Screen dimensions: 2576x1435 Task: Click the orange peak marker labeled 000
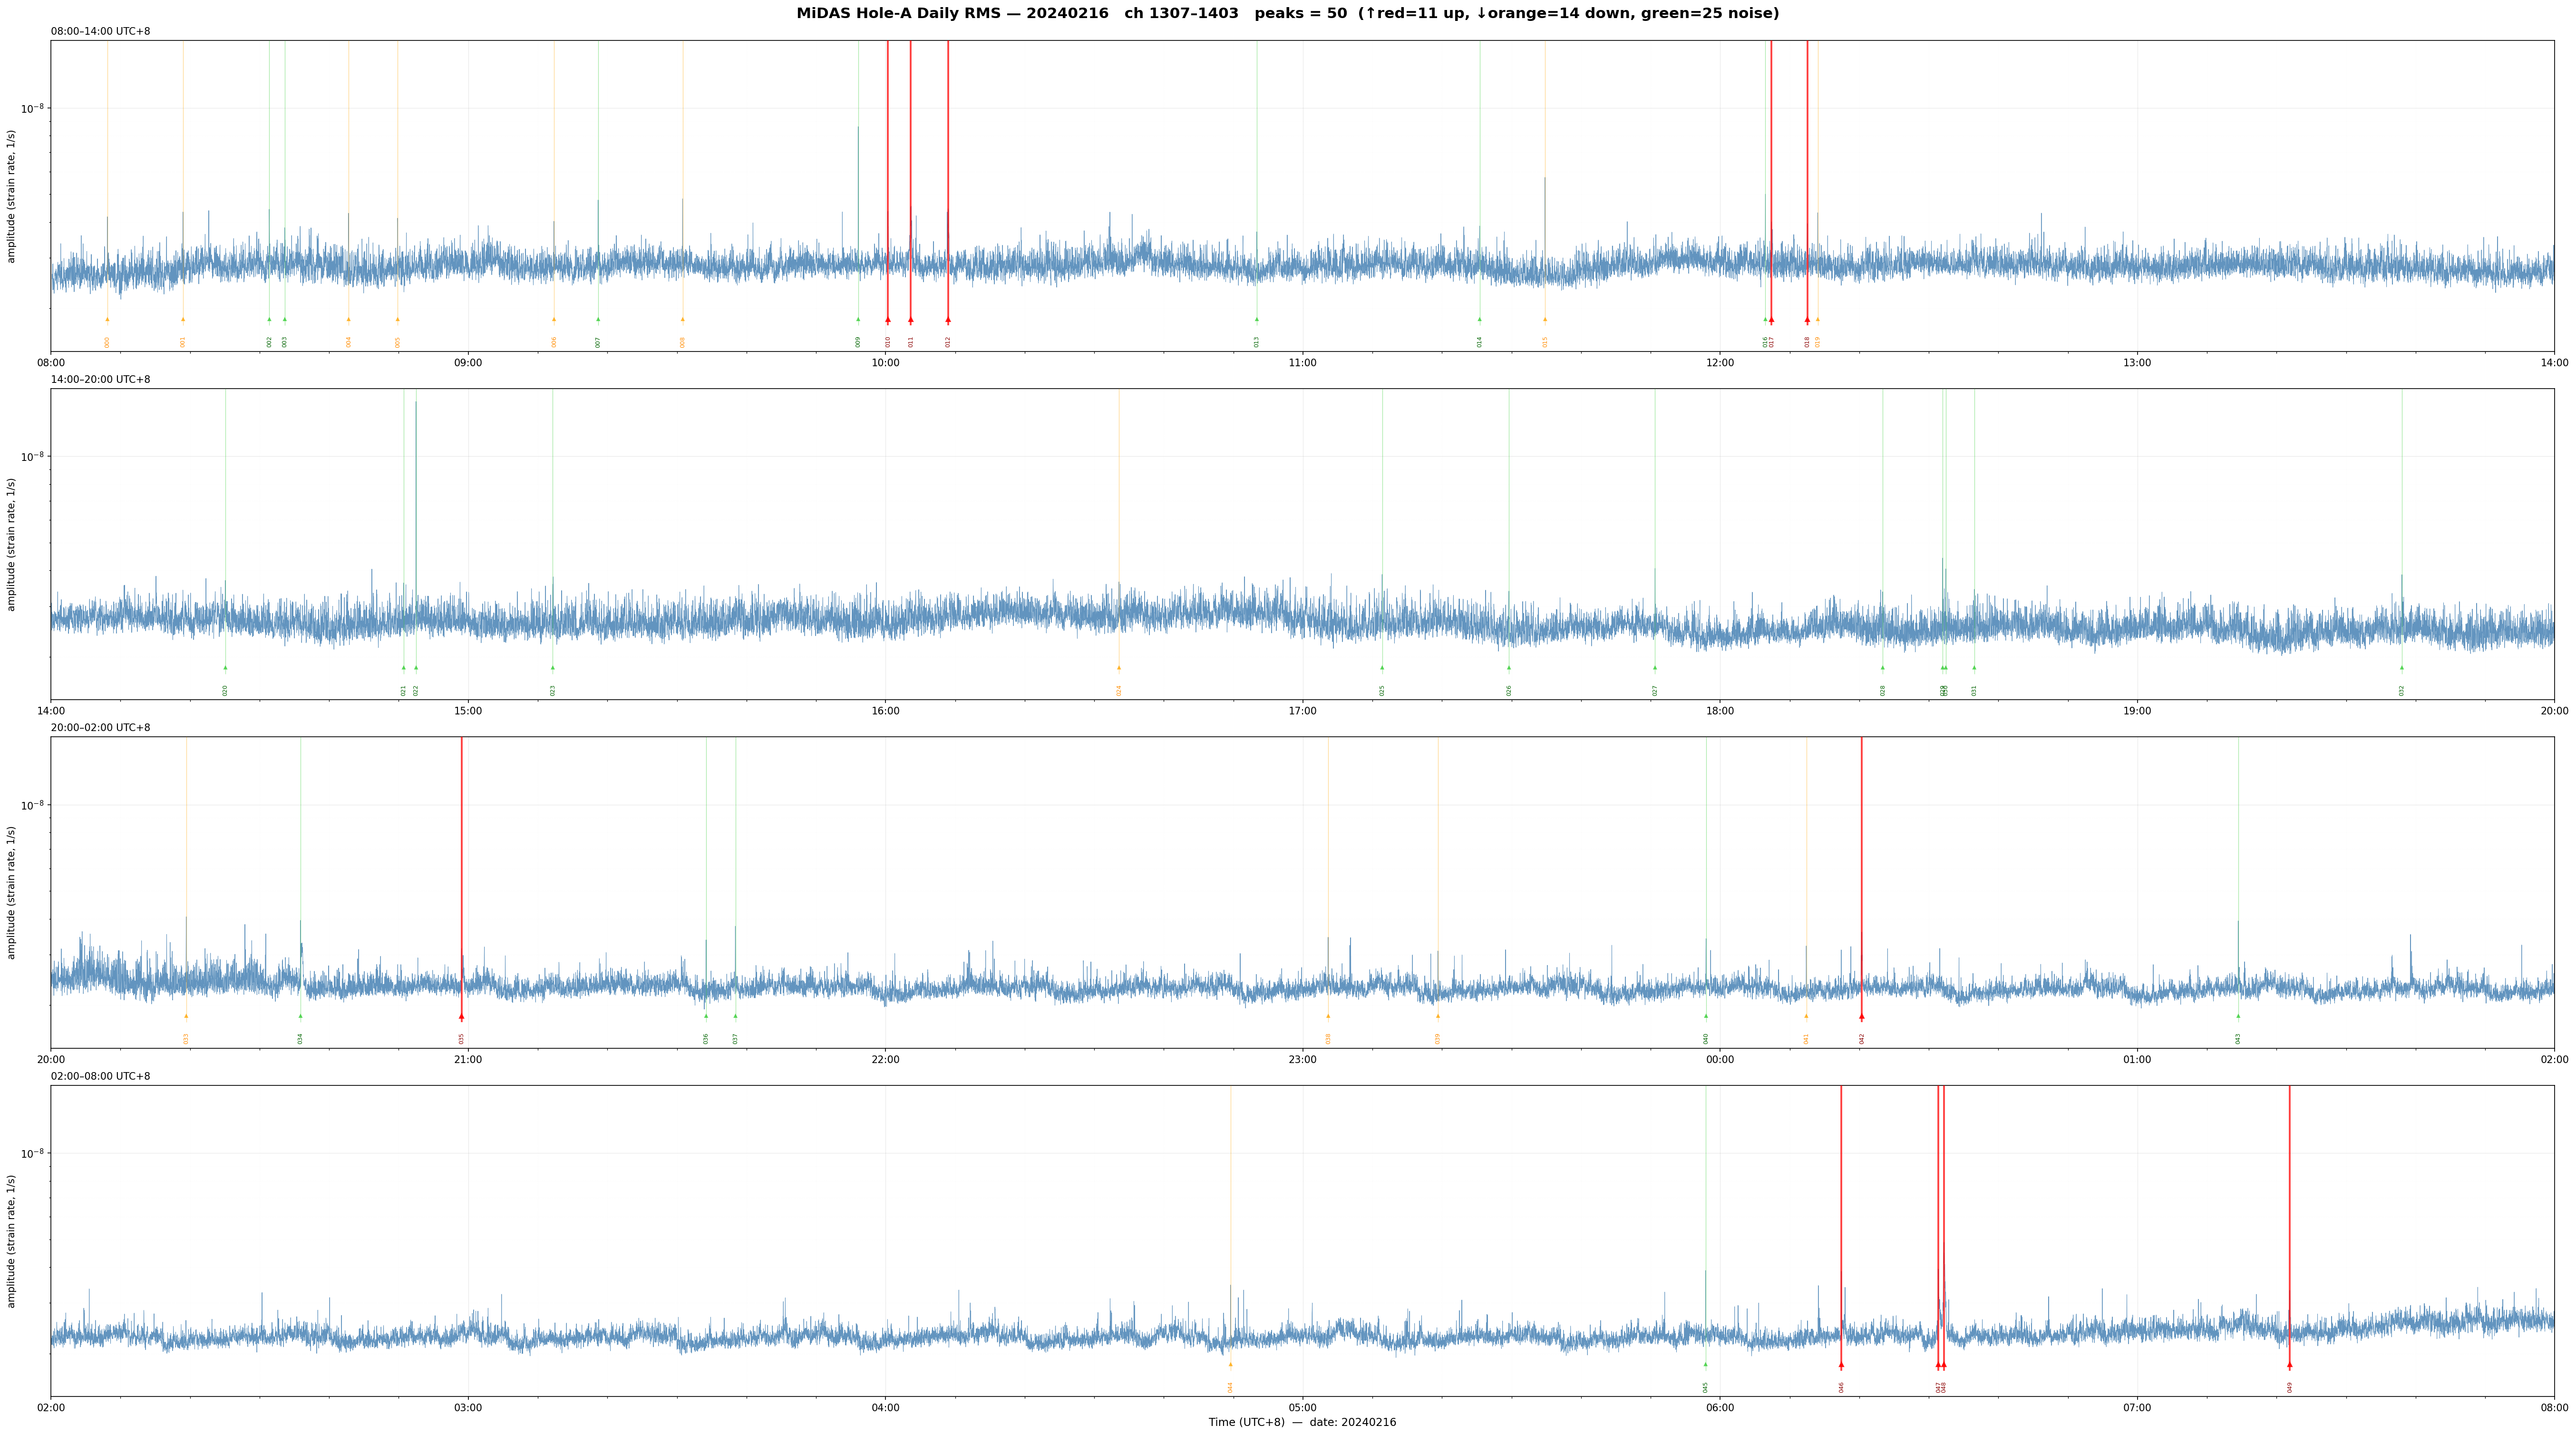tap(107, 320)
